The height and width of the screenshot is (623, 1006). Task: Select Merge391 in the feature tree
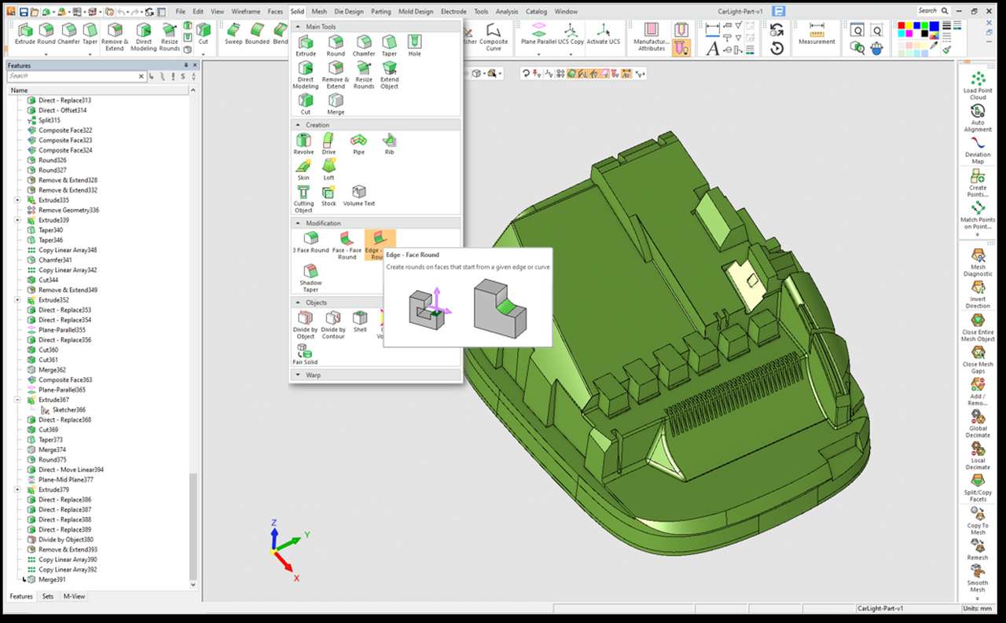pyautogui.click(x=52, y=580)
